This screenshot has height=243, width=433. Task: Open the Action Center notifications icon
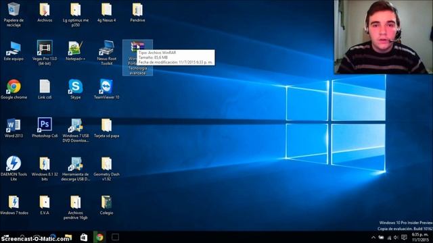pyautogui.click(x=404, y=238)
